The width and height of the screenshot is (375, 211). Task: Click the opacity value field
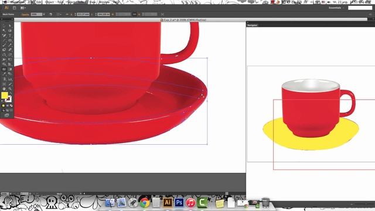click(x=36, y=14)
